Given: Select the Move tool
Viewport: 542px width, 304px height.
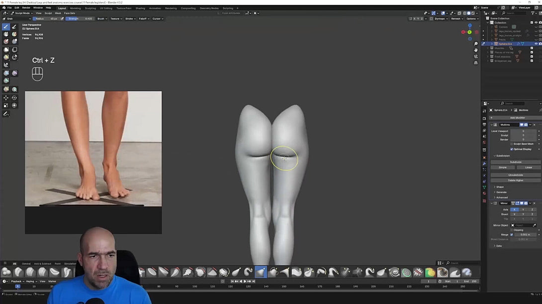Looking at the screenshot, I should tap(6, 98).
